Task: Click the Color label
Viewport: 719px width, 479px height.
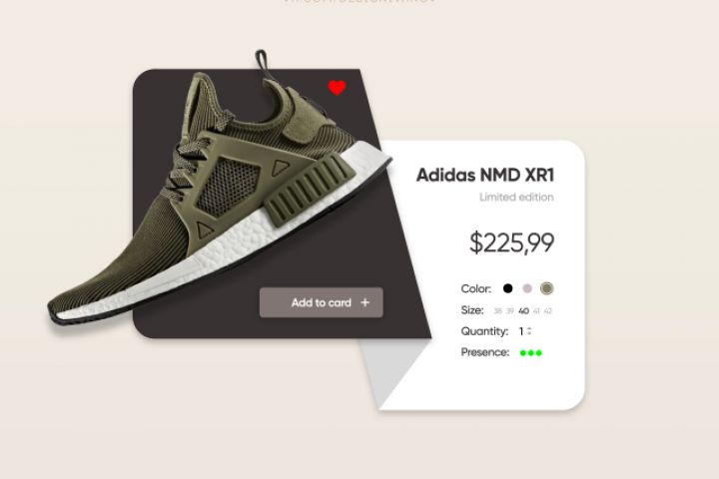Action: click(476, 288)
